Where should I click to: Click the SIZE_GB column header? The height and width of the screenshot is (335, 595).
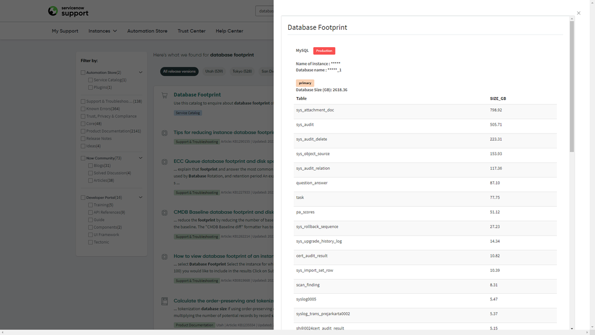click(x=498, y=98)
